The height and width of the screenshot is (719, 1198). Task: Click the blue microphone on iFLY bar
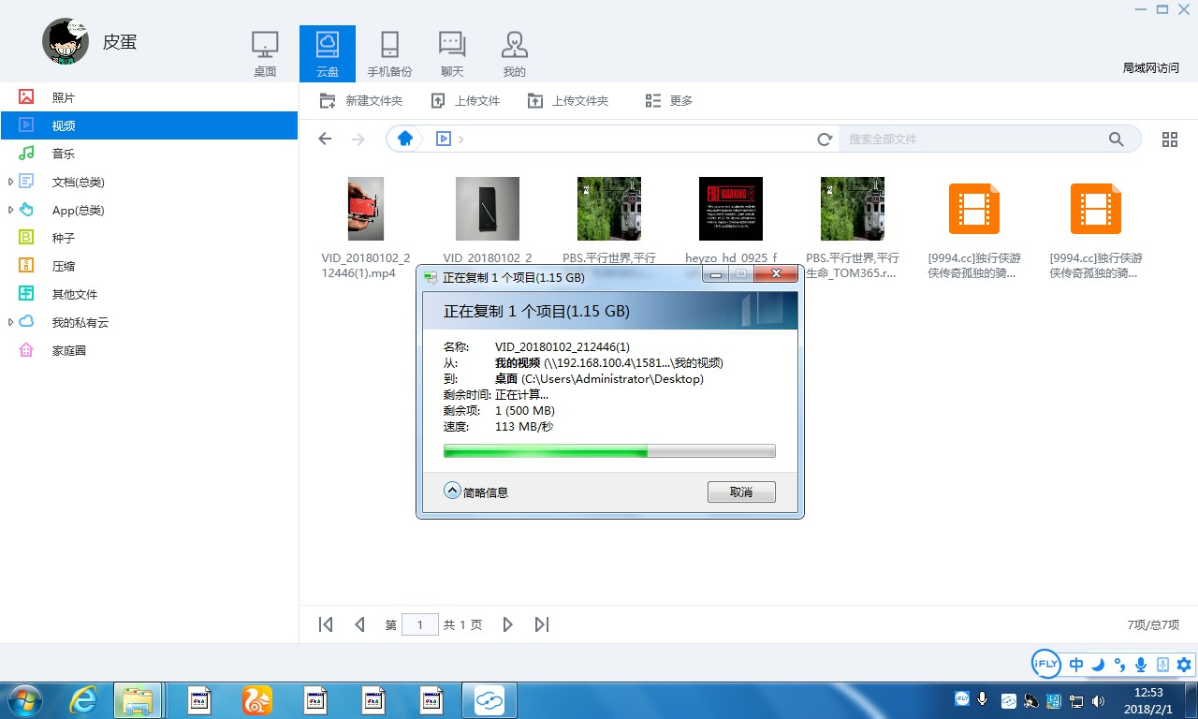coord(1141,665)
